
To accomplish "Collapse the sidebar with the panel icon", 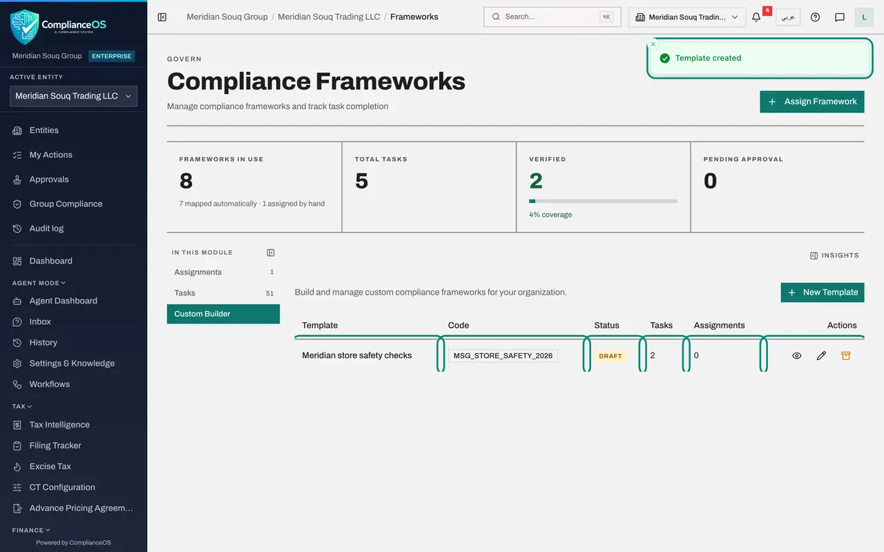I will click(162, 17).
